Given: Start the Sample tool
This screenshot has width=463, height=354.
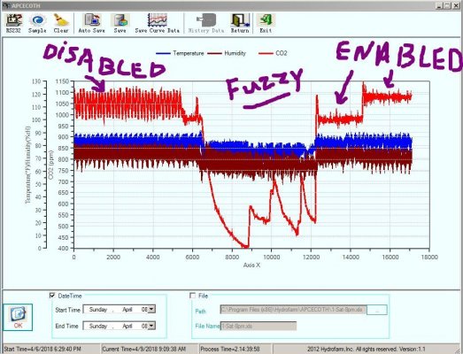Looking at the screenshot, I should pyautogui.click(x=37, y=23).
